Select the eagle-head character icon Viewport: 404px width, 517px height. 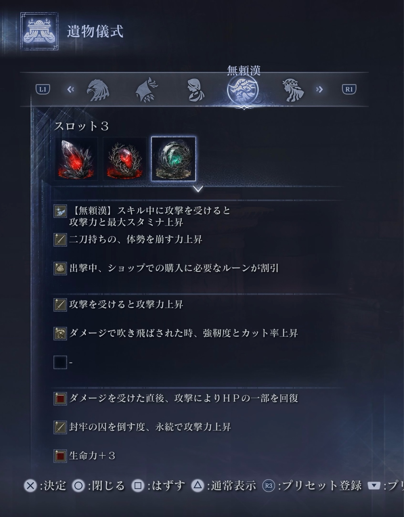pos(98,90)
